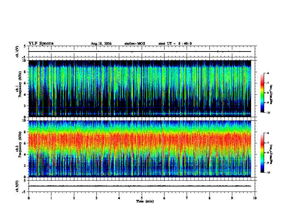Select the ch.2 "Frequency (kHz)" axis label
Screen dimensions: 287x222
click(x=20, y=144)
